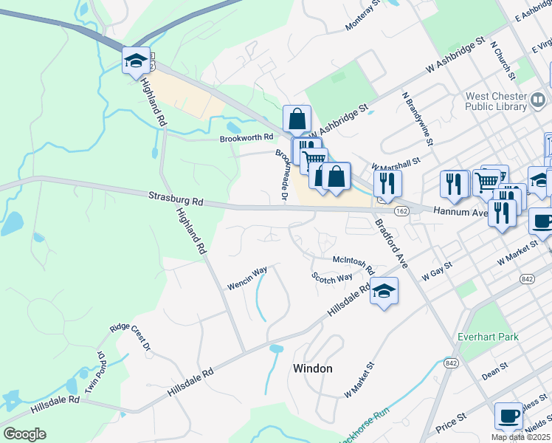Open the coffee cup marker near Price St
552x443 pixels.
[508, 416]
